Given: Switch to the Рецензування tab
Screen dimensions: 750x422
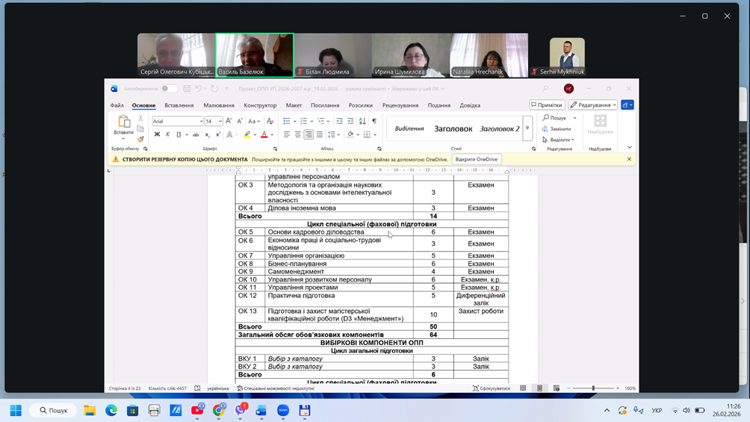Looking at the screenshot, I should (400, 105).
